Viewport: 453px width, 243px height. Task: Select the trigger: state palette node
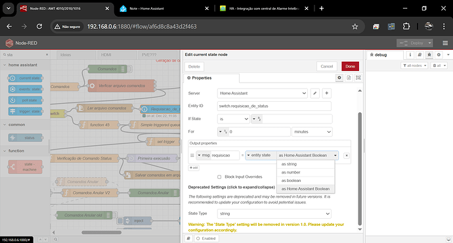point(26,112)
